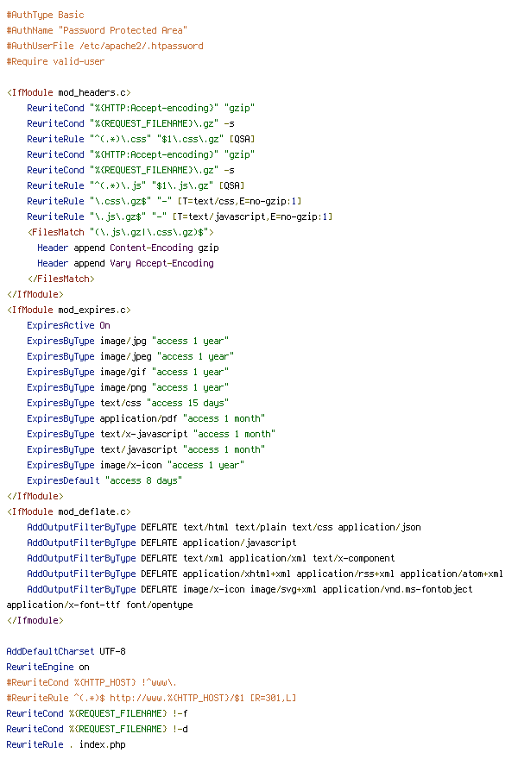This screenshot has width=518, height=759.
Task: Click the RewriteCond REQUEST_FILENAME !-d line
Action: point(97,729)
